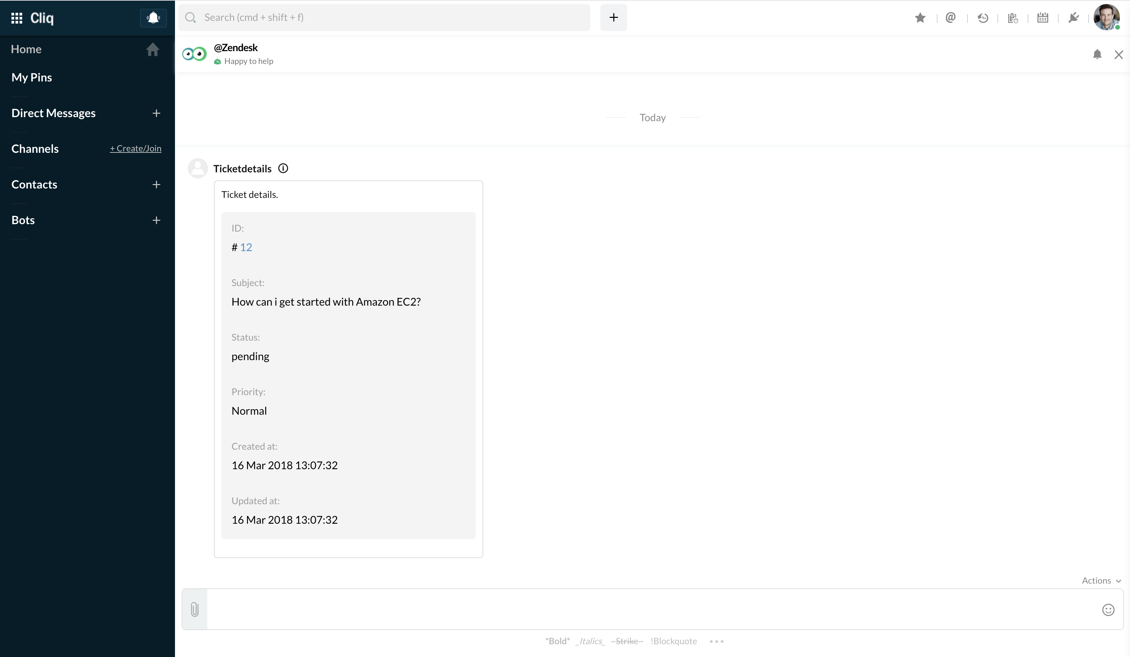The image size is (1130, 657).
Task: Open mentions with @ icon
Action: 950,18
